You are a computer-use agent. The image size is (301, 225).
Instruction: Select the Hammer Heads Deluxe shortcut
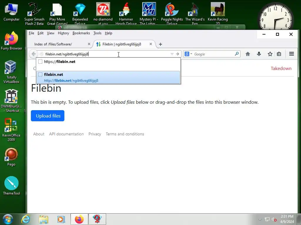pos(126,13)
